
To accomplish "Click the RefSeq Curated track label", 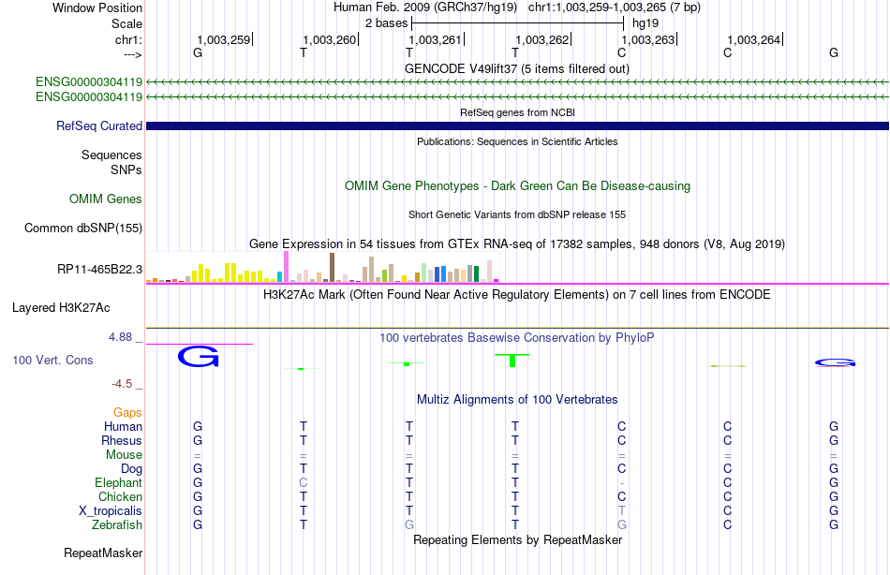I will 99,126.
